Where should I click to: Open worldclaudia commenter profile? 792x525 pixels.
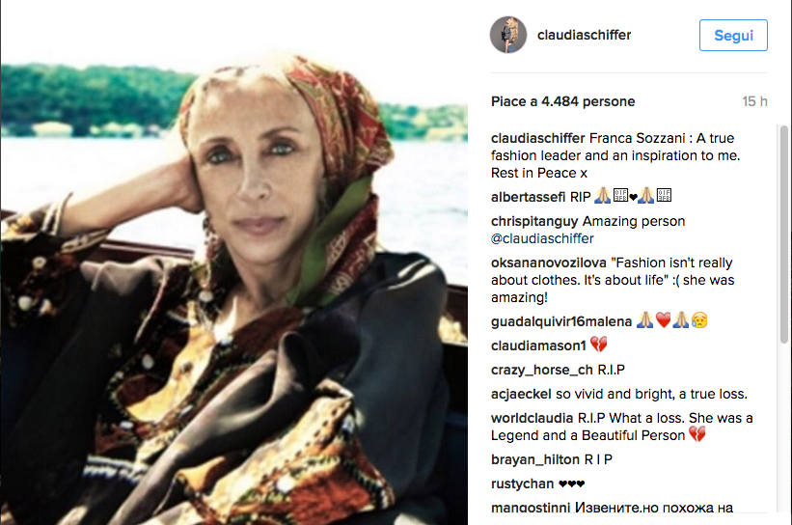click(x=532, y=419)
